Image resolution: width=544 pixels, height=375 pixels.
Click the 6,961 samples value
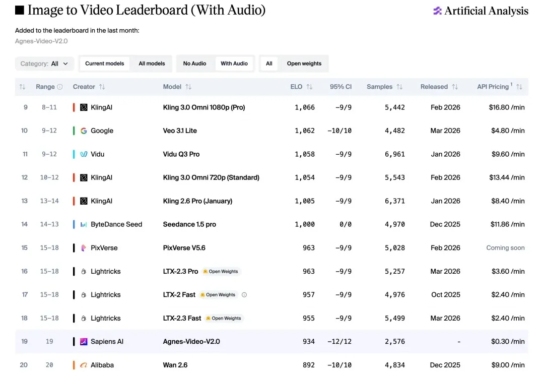395,154
